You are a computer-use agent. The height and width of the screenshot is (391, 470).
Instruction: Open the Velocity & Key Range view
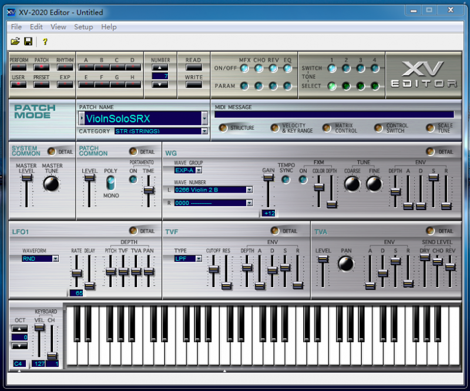274,127
